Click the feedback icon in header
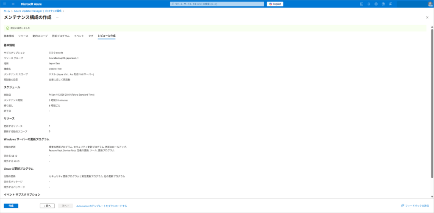Viewport: 434px width, 213px height. [389, 4]
